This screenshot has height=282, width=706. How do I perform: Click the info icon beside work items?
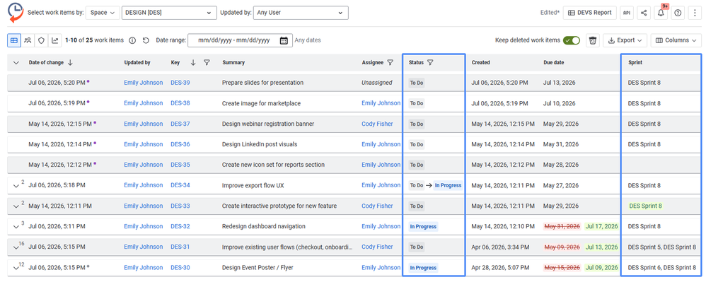tap(132, 40)
